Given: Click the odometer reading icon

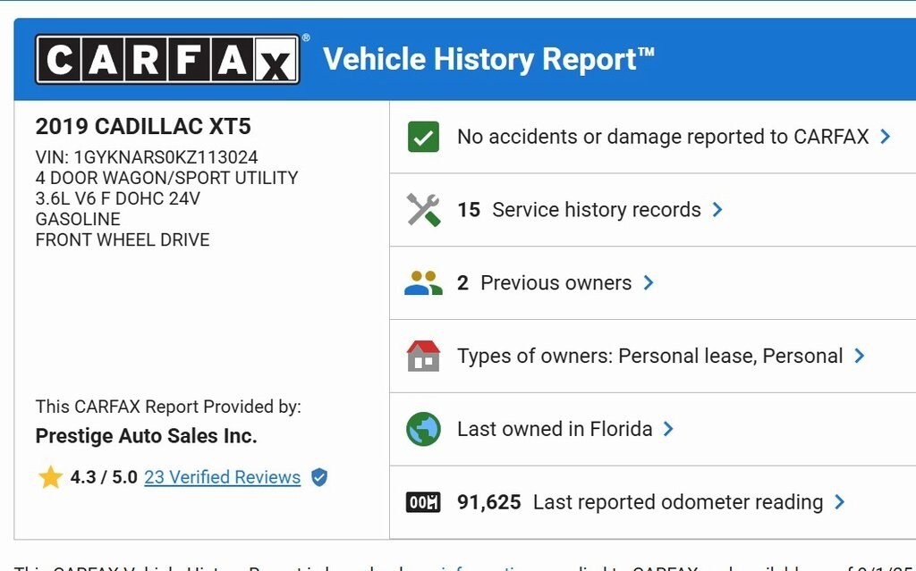Looking at the screenshot, I should pyautogui.click(x=423, y=502).
